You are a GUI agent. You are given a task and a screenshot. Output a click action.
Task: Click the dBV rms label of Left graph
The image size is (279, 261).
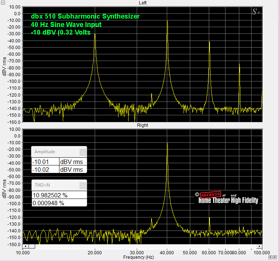click(x=4, y=67)
